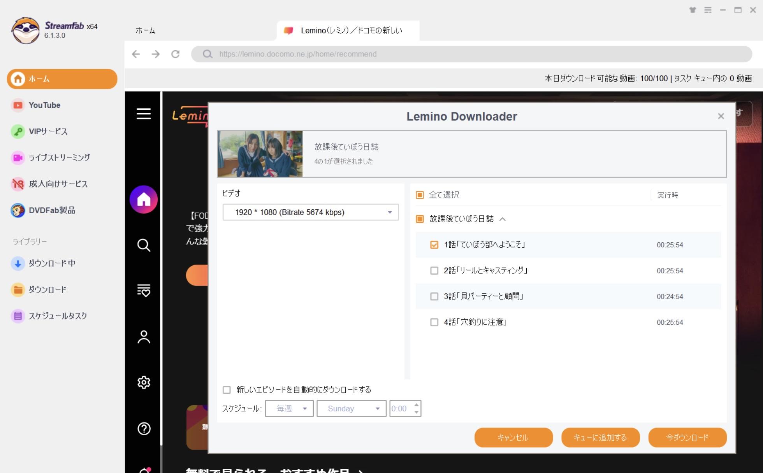Reload the page with refresh icon
This screenshot has width=763, height=473.
[176, 54]
